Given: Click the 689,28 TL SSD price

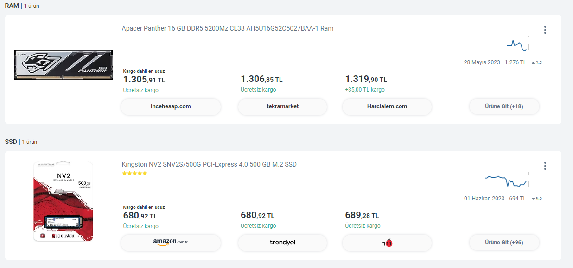Looking at the screenshot, I should 362,215.
